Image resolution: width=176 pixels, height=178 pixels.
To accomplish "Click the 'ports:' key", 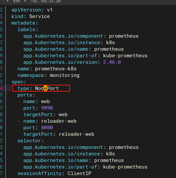I will (26, 95).
